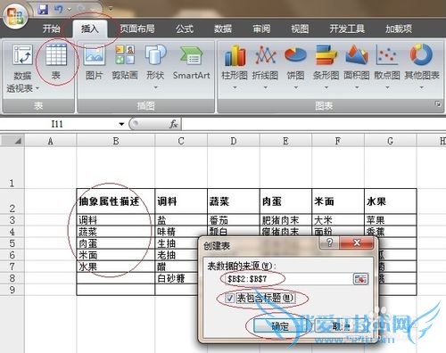Switch to the Formulas (公式) tab
This screenshot has width=446, height=353.
point(185,29)
